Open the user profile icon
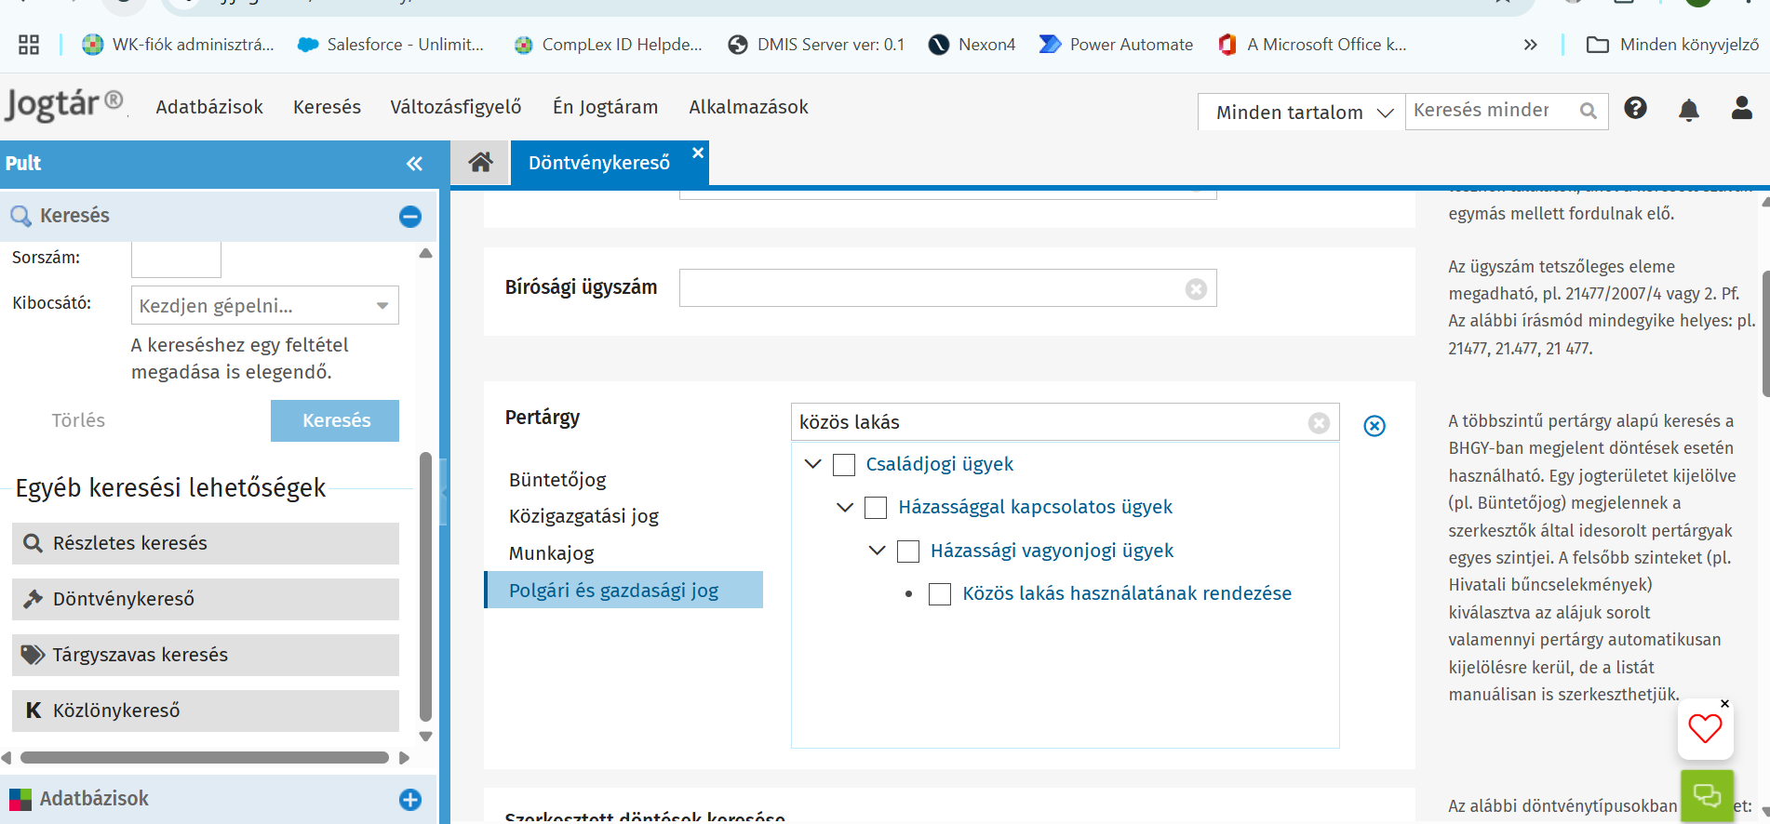The height and width of the screenshot is (824, 1770). click(x=1741, y=109)
